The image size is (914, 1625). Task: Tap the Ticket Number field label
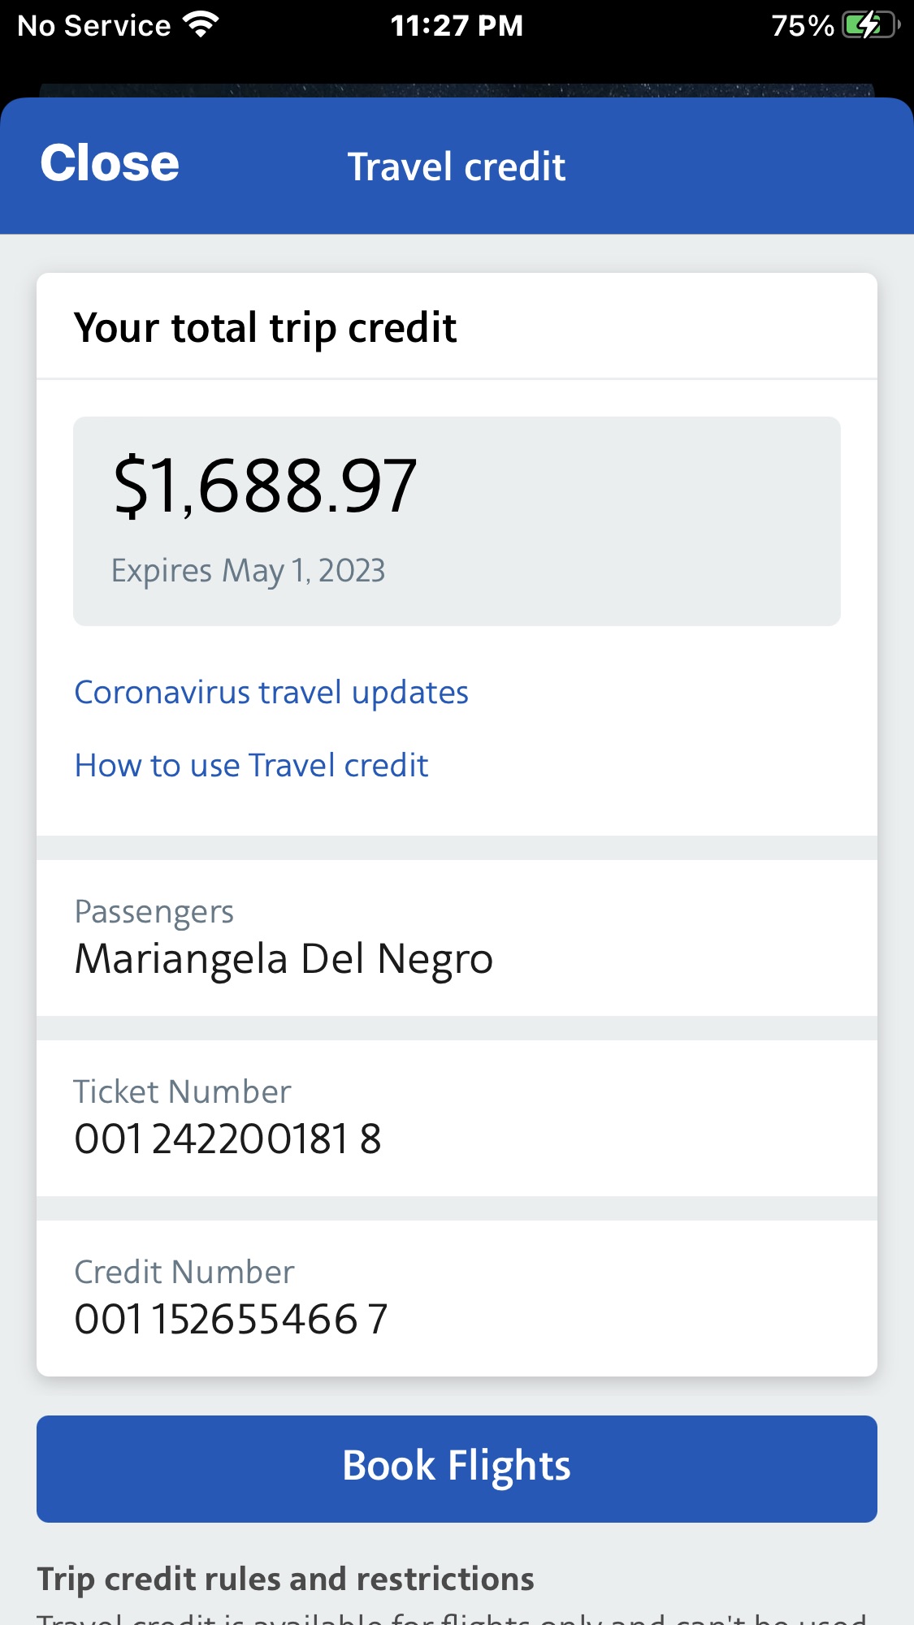(182, 1092)
